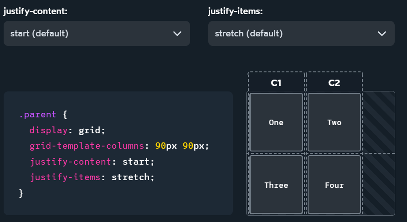Viewport: 407px width, 222px height.
Task: Click the grid cell labeled Three
Action: (x=276, y=185)
